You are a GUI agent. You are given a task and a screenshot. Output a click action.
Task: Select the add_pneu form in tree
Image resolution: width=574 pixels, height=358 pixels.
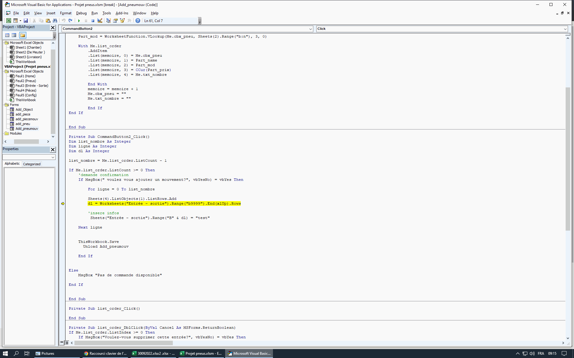[x=23, y=124]
